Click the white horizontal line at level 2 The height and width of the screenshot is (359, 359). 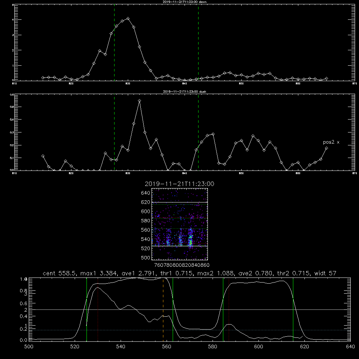pyautogui.click(x=190, y=309)
